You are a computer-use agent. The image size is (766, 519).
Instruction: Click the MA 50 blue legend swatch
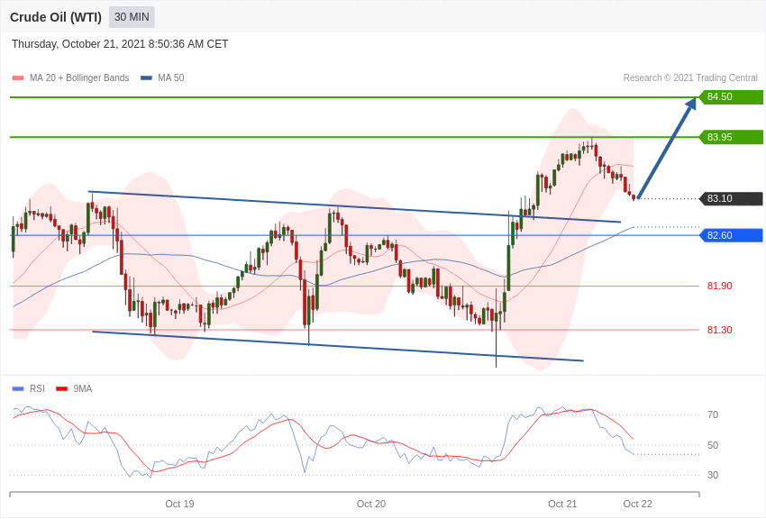click(147, 78)
